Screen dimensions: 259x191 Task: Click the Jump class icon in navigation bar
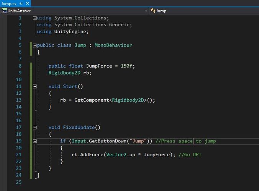coord(153,11)
